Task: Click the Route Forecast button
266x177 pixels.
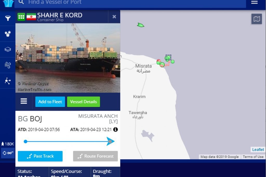Action: 95,156
